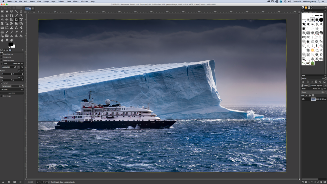Open the No guides dropdown
327x184 pixels.
12,90
